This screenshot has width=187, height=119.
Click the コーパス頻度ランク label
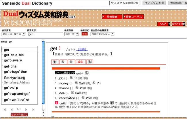coord(65,73)
